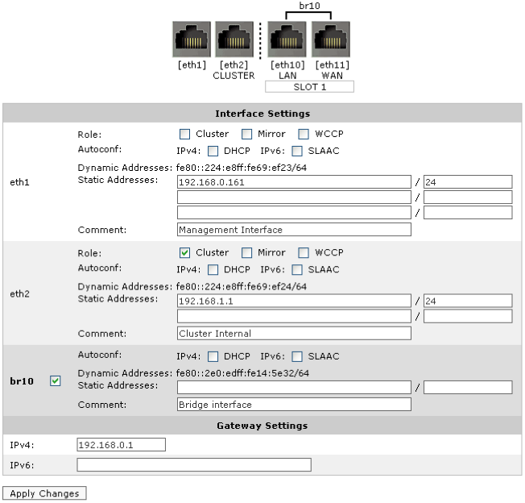Click eth1 dynamic address fe80::224:e8ff:fe69:ef23/64
Screen dimensions: 525x503
(242, 168)
